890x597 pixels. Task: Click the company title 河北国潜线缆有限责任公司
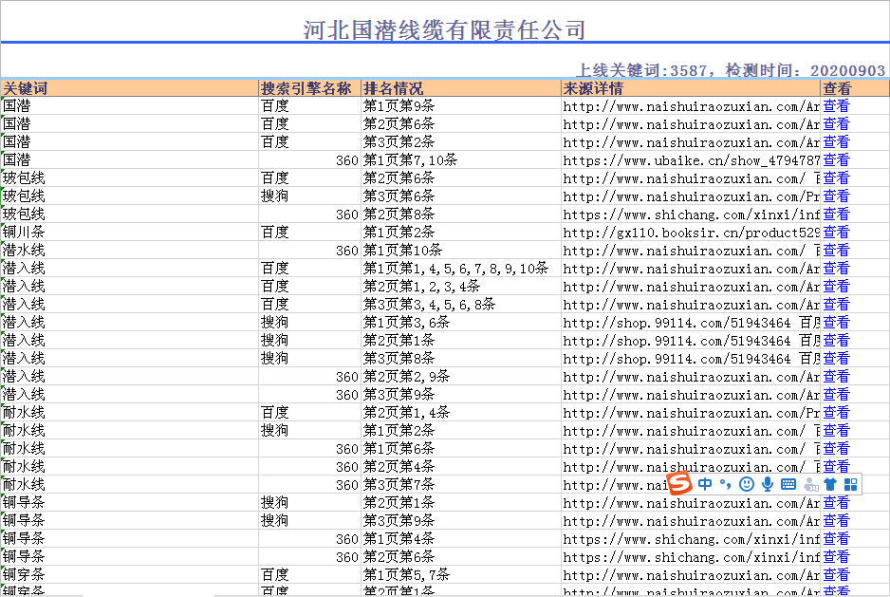(444, 29)
